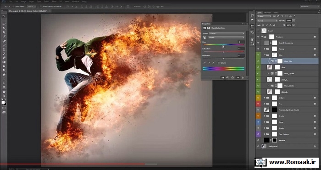Click the lock position icon in Layers panel
The height and width of the screenshot is (170, 321).
[x=271, y=25]
